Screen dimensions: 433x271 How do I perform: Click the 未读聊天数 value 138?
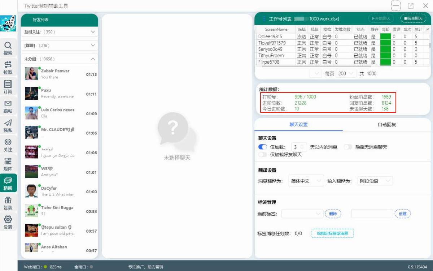(x=385, y=109)
